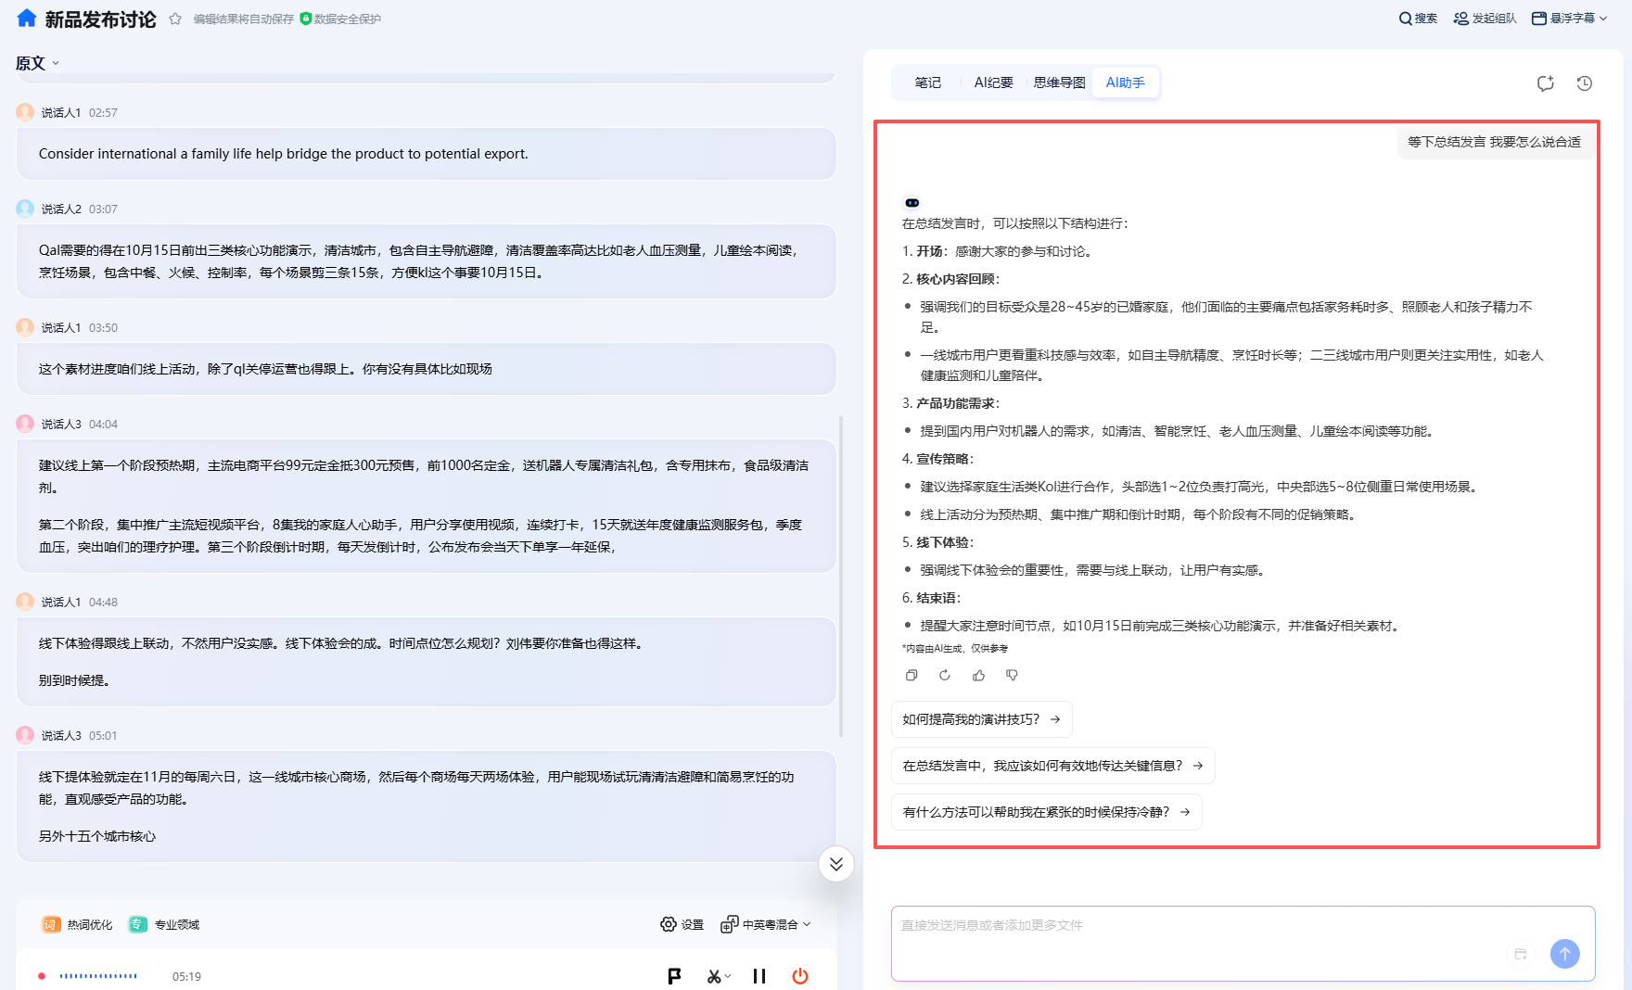The height and width of the screenshot is (990, 1632).
Task: Stop recording with the red power icon
Action: tap(800, 976)
